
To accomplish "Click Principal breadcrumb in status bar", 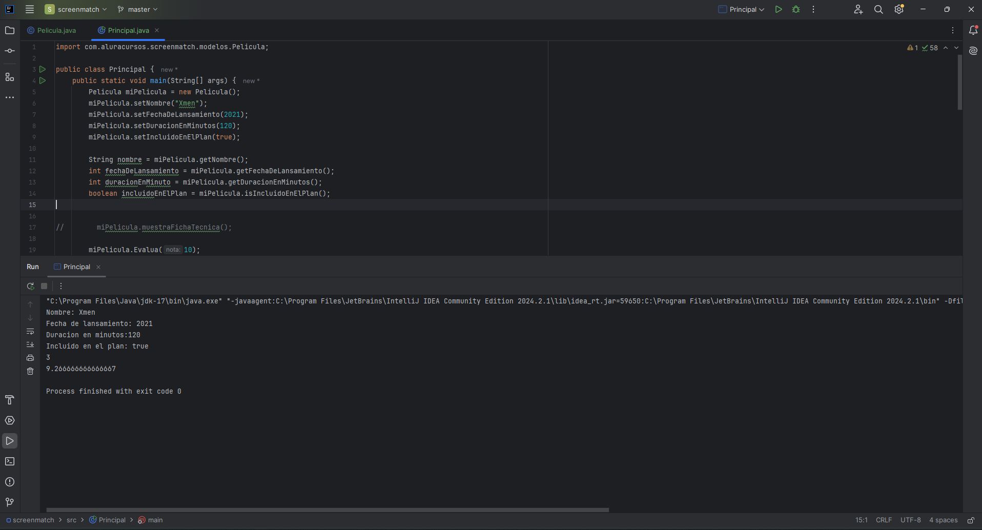I will (x=108, y=520).
